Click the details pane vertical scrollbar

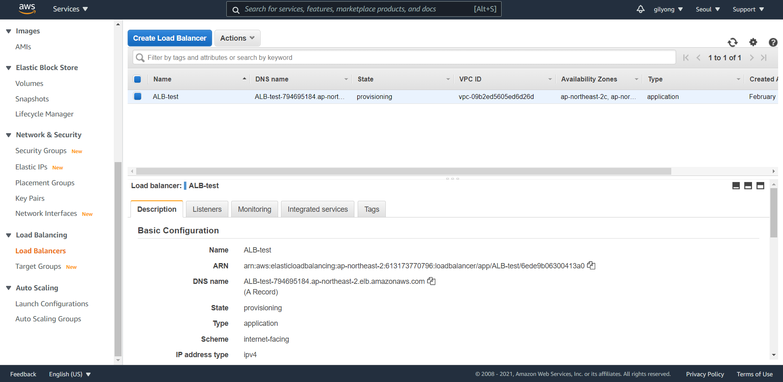click(x=774, y=213)
